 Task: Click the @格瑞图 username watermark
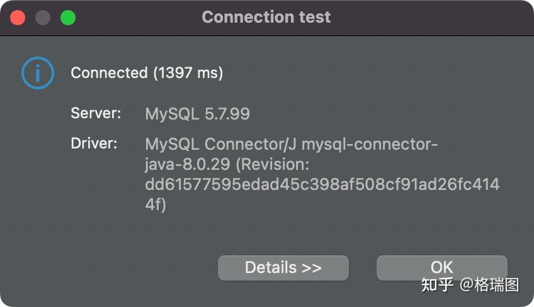(489, 285)
